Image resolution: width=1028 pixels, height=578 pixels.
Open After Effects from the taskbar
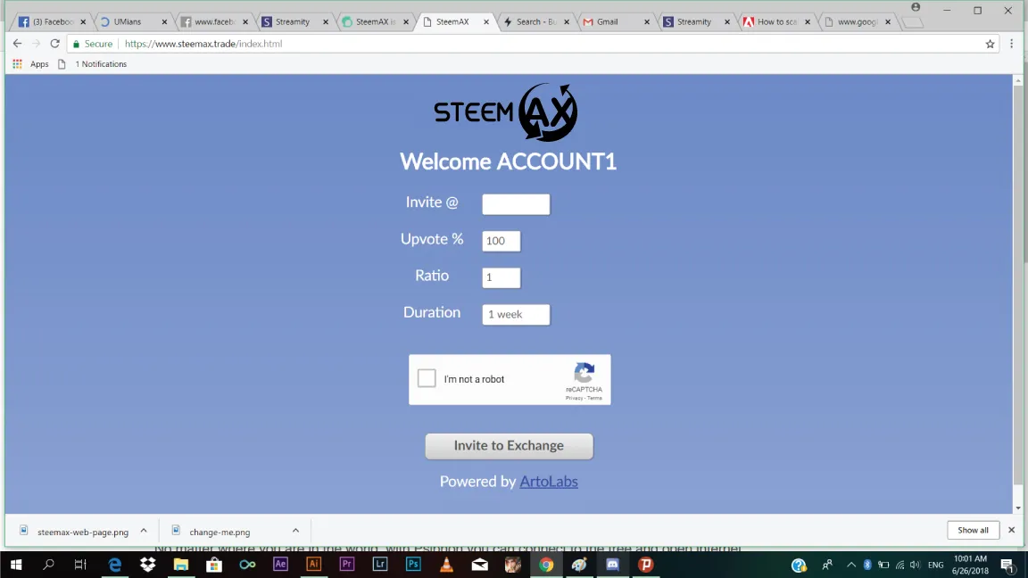(280, 565)
